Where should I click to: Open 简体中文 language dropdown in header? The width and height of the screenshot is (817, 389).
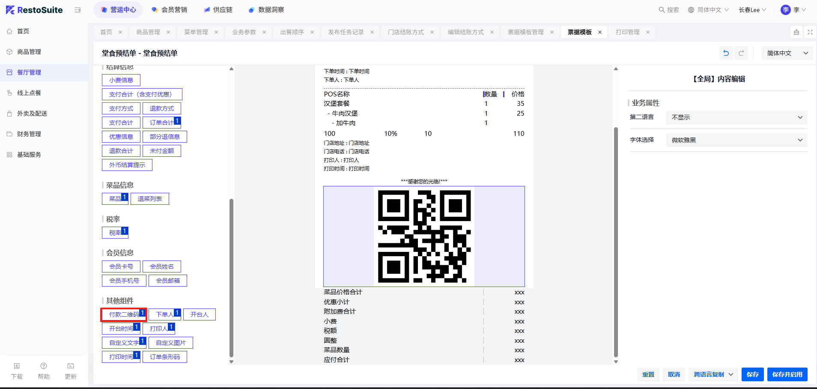pyautogui.click(x=708, y=10)
